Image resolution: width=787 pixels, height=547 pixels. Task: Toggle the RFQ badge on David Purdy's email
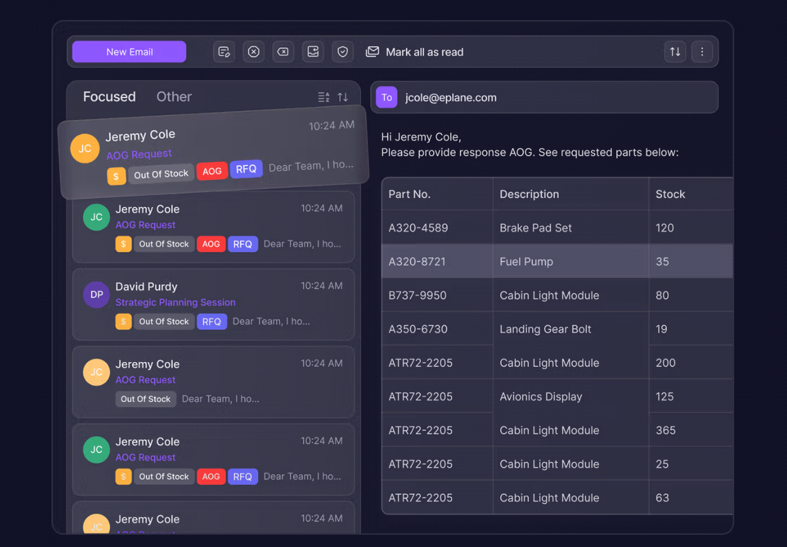tap(212, 321)
